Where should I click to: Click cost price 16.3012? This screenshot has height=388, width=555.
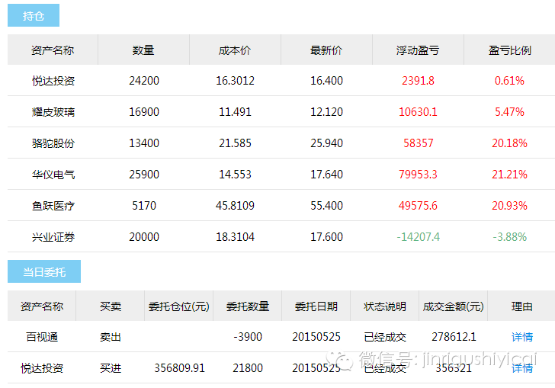coord(235,81)
